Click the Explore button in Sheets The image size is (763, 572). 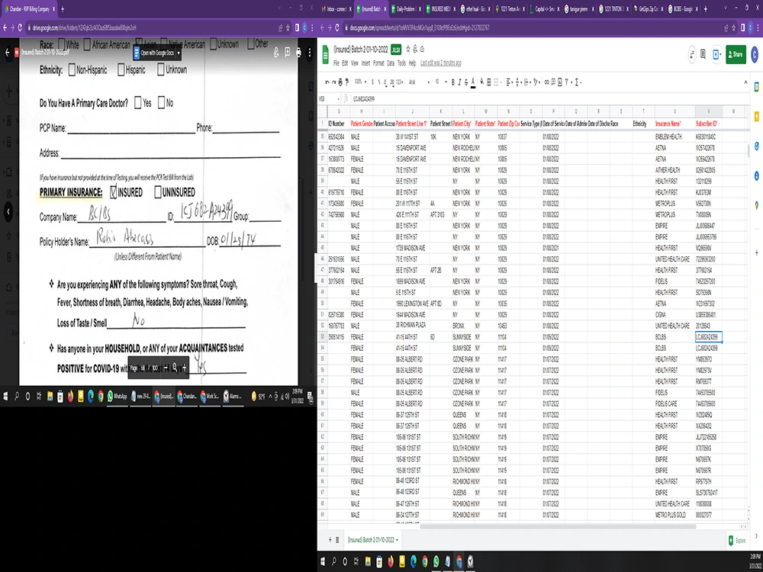(737, 541)
